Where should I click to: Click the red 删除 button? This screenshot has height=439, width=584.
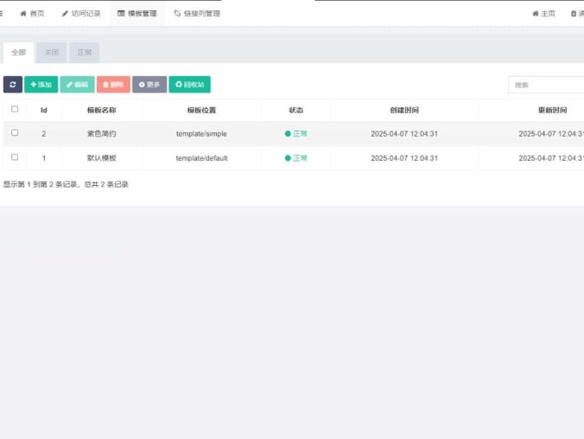point(113,85)
